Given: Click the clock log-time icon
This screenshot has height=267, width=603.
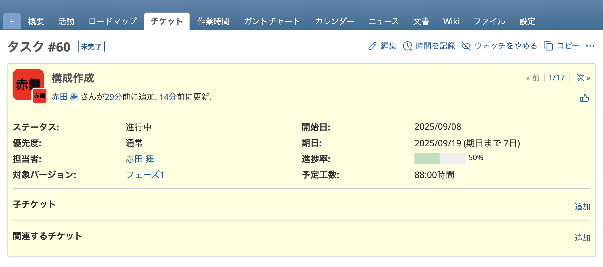Looking at the screenshot, I should (408, 46).
